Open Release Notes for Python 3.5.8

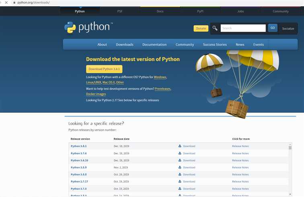point(240,174)
